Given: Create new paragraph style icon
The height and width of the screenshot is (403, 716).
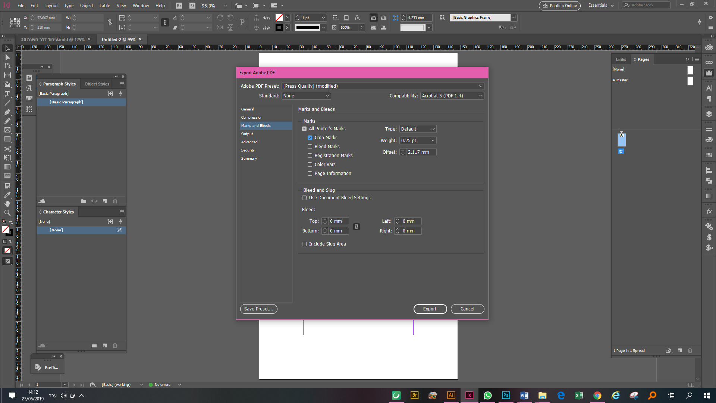Looking at the screenshot, I should tap(105, 201).
